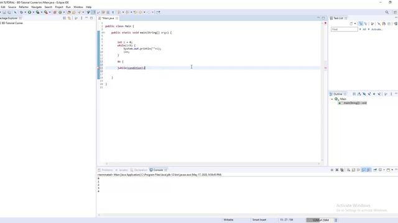The image size is (398, 223).
Task: Open the Run button dropdown arrow
Action: (33, 12)
